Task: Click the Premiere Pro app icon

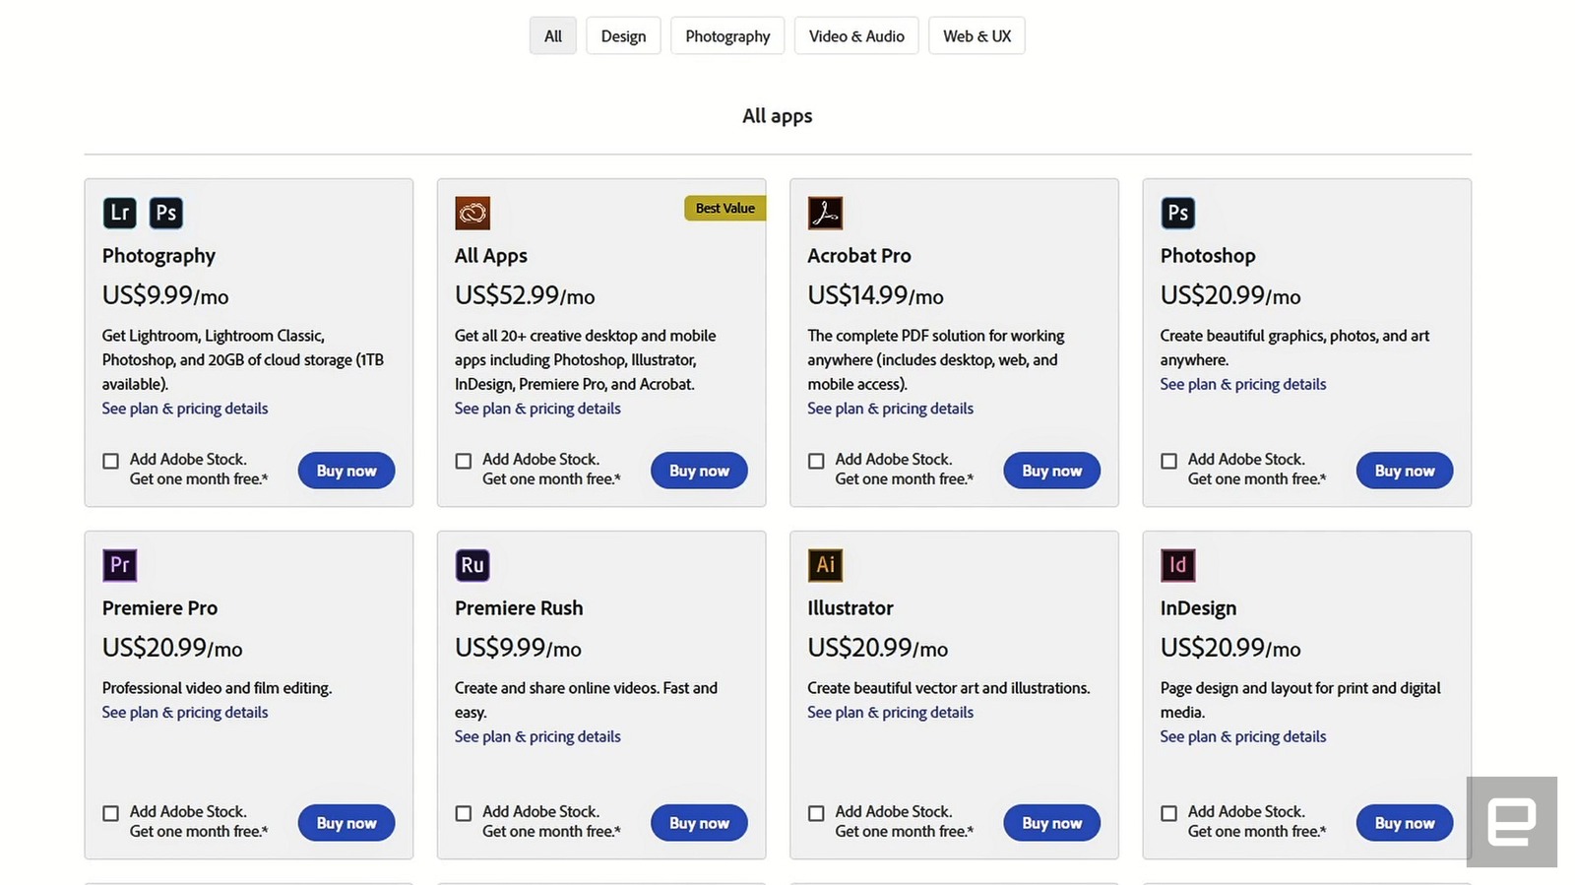Action: point(120,565)
